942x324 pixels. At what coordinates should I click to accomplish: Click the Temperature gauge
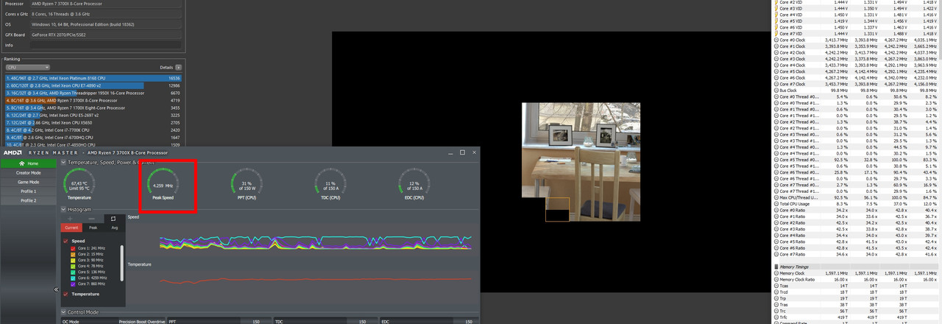pyautogui.click(x=79, y=184)
